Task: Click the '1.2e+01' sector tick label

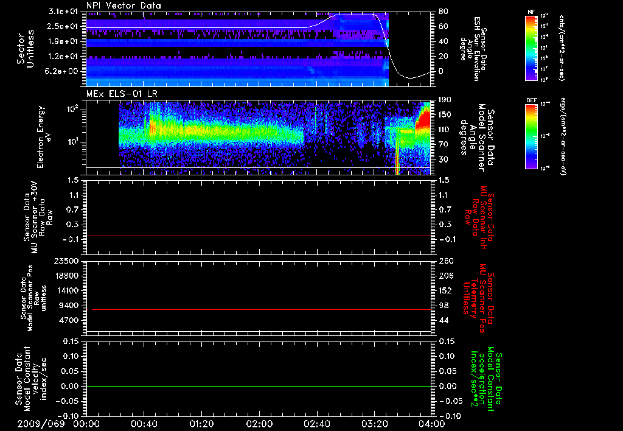Action: 63,57
